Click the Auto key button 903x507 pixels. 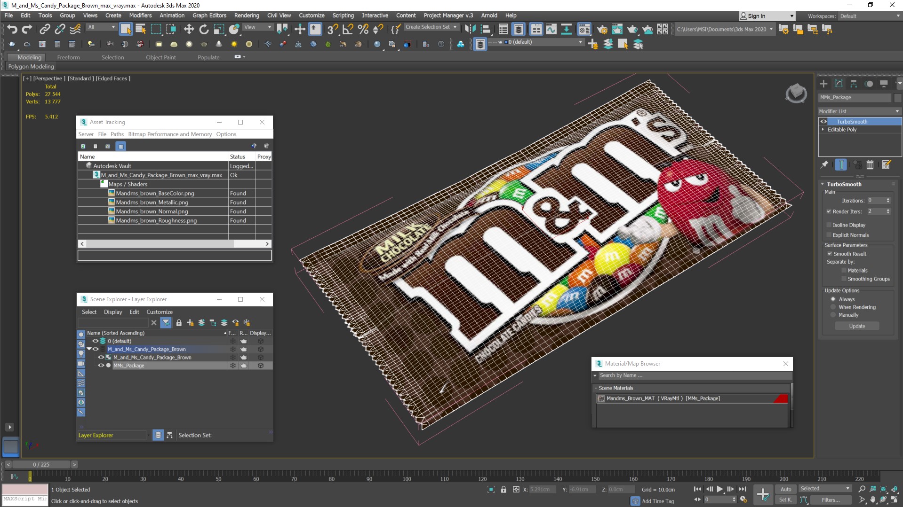click(786, 489)
